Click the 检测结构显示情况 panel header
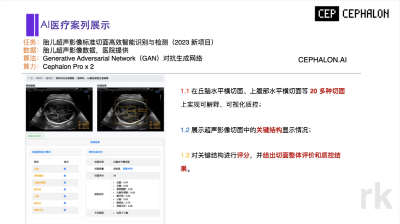400x224 pixels. pyautogui.click(x=42, y=151)
